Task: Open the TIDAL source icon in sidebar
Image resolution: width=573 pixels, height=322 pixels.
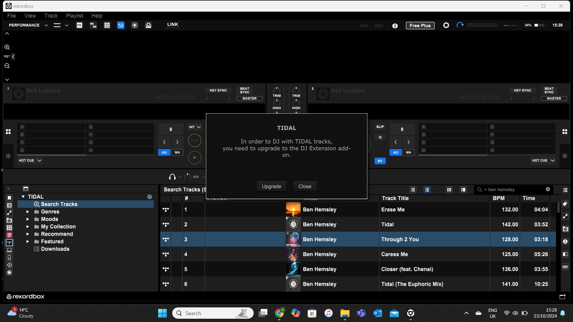Action: point(9,243)
